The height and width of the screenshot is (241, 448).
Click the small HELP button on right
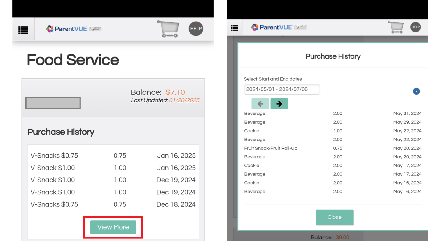click(416, 27)
